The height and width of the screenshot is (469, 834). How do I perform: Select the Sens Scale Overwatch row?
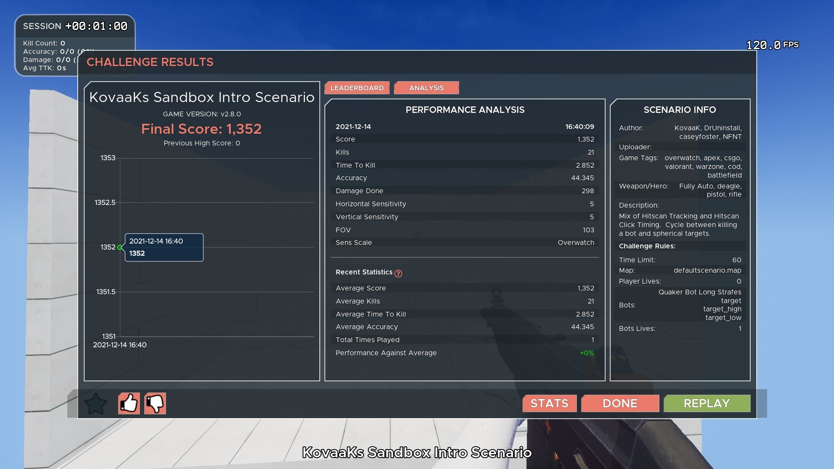coord(465,242)
